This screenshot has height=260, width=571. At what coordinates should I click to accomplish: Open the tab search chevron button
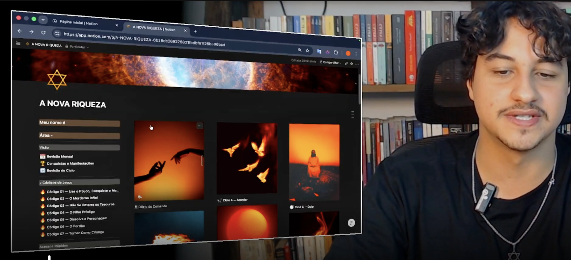(x=43, y=20)
